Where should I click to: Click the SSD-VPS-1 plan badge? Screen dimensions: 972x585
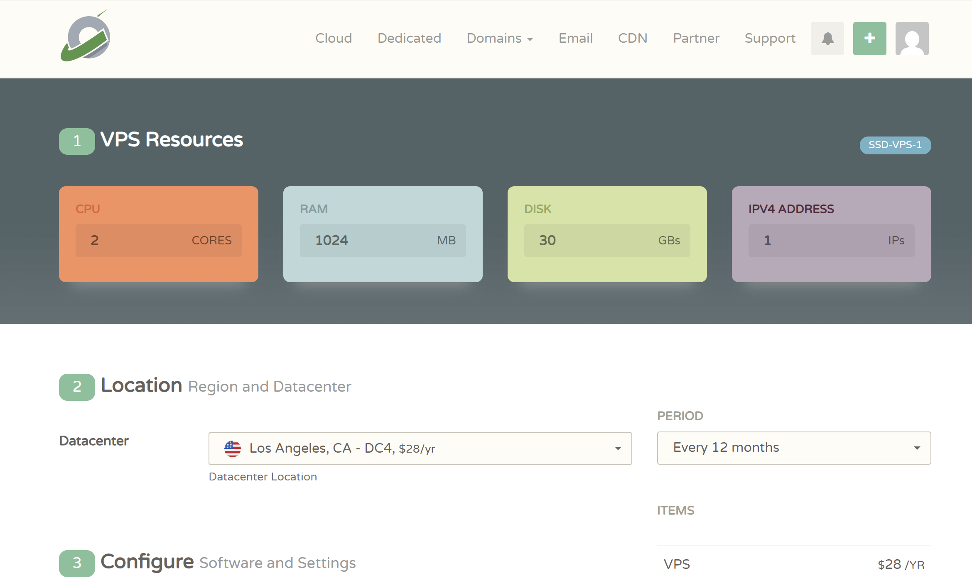[896, 145]
